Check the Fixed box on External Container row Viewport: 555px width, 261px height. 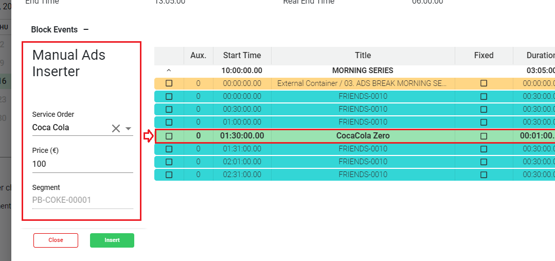click(484, 83)
